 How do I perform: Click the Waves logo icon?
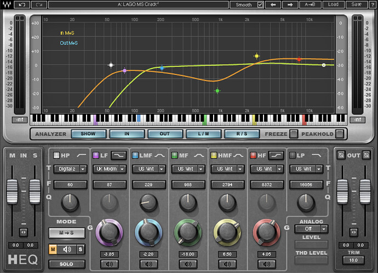pyautogui.click(x=7, y=4)
